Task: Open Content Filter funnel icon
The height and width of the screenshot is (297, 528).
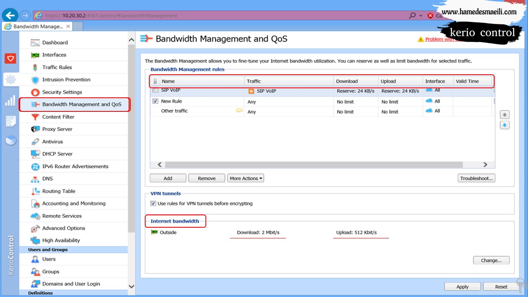Action: [x=35, y=117]
